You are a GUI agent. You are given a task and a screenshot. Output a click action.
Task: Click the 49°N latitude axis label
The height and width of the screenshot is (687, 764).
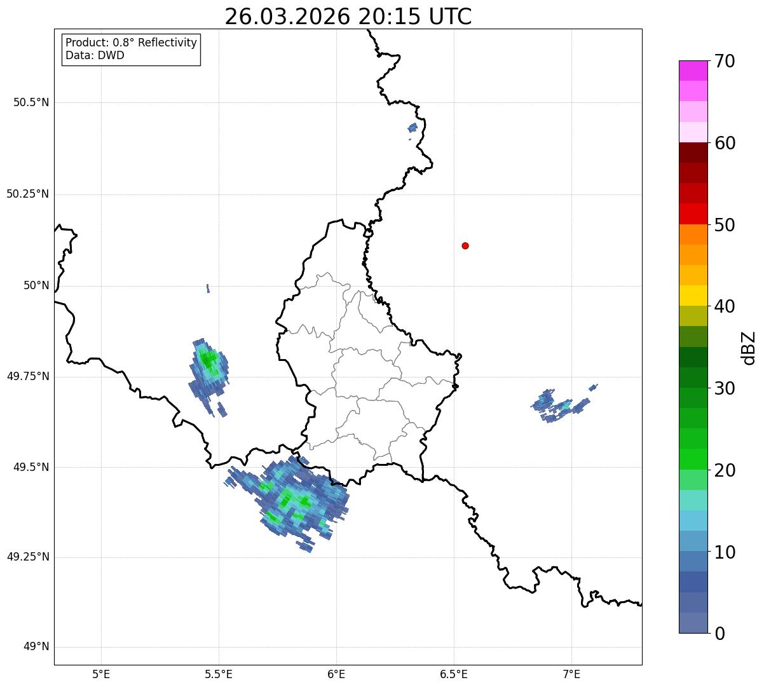(36, 647)
